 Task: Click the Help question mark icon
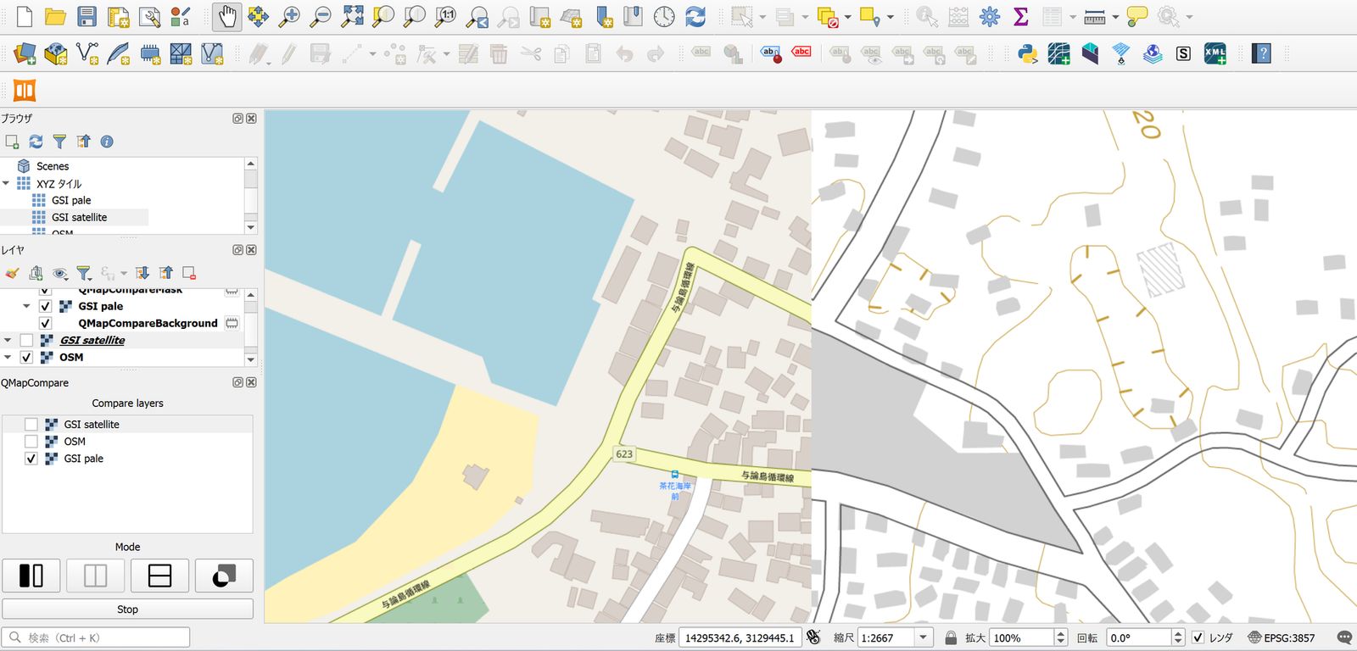tap(1262, 54)
